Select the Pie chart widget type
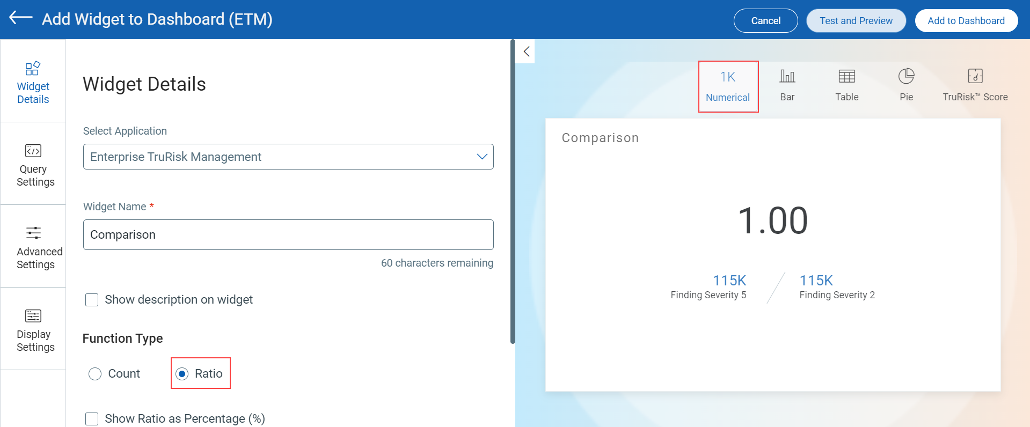Image resolution: width=1030 pixels, height=427 pixels. coord(907,86)
